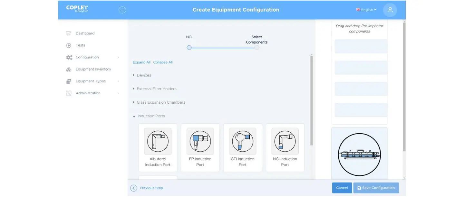Click the Expand All link
The width and height of the screenshot is (464, 197).
point(141,62)
